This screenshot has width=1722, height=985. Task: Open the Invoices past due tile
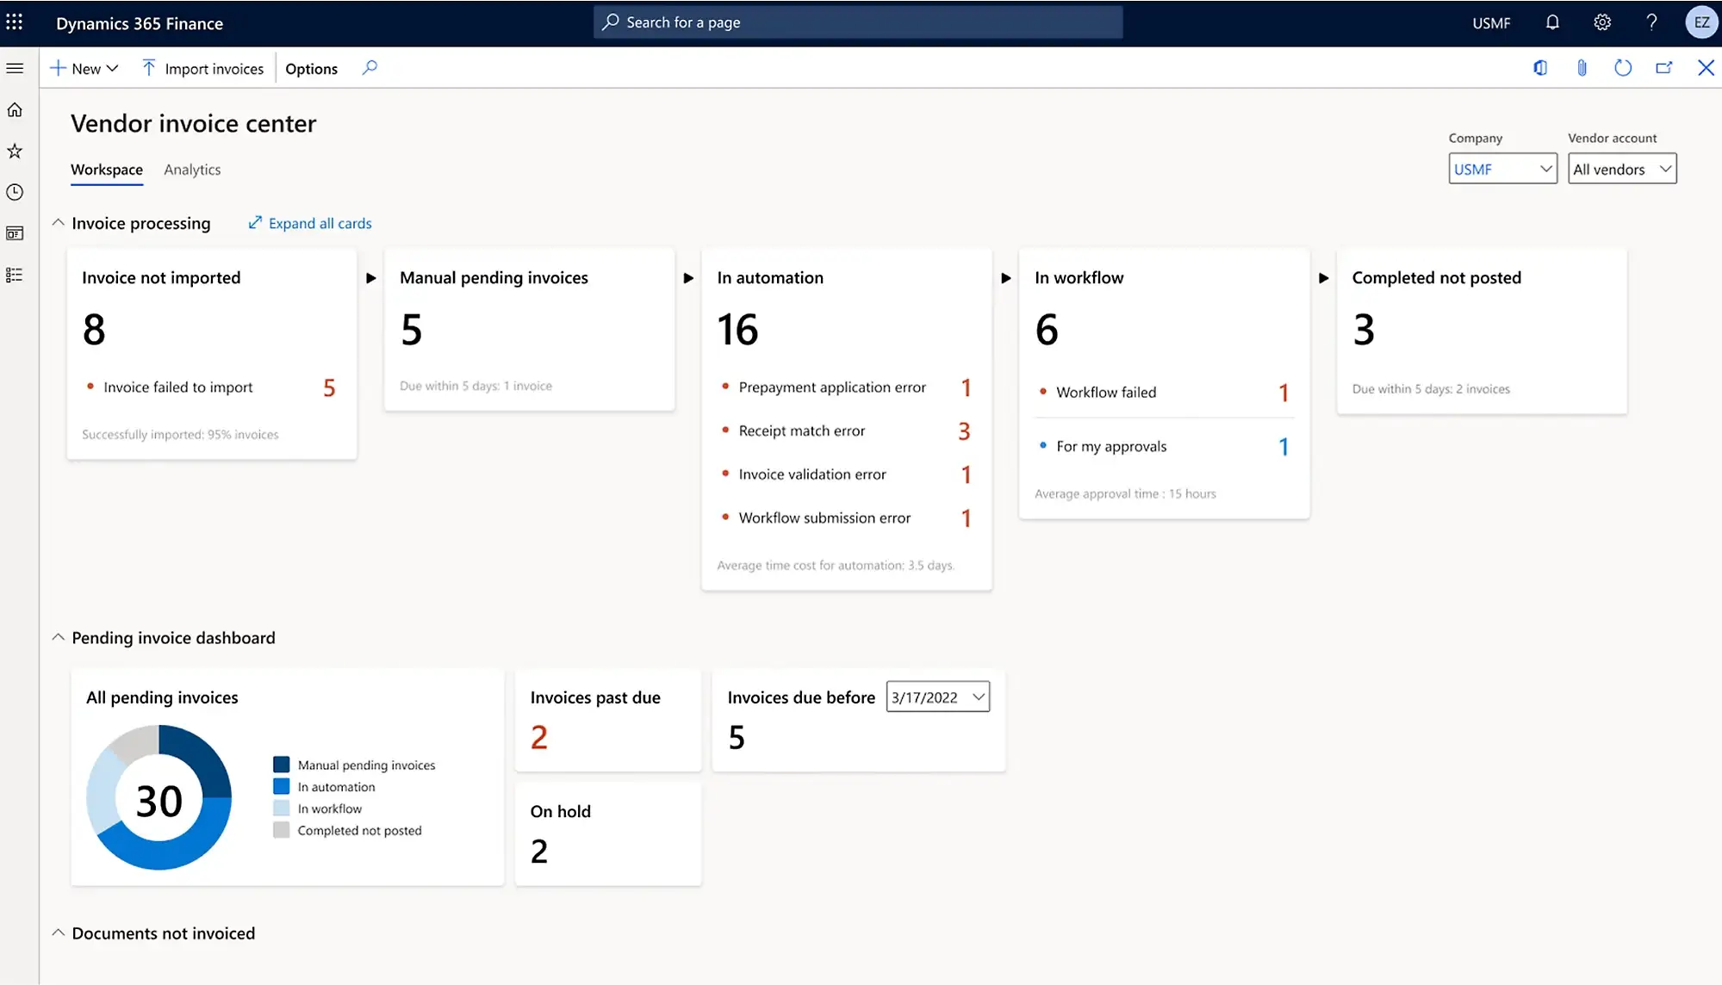pyautogui.click(x=608, y=720)
